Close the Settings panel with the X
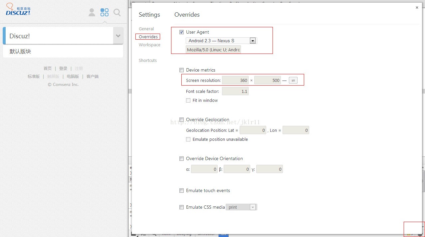Image resolution: width=425 pixels, height=237 pixels. click(417, 8)
